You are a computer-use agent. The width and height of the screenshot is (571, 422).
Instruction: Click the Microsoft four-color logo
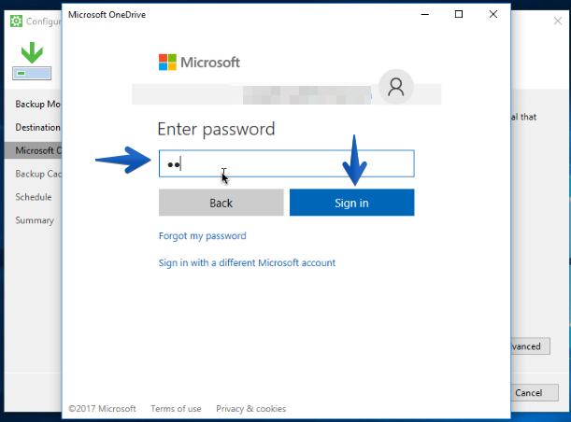(x=167, y=63)
